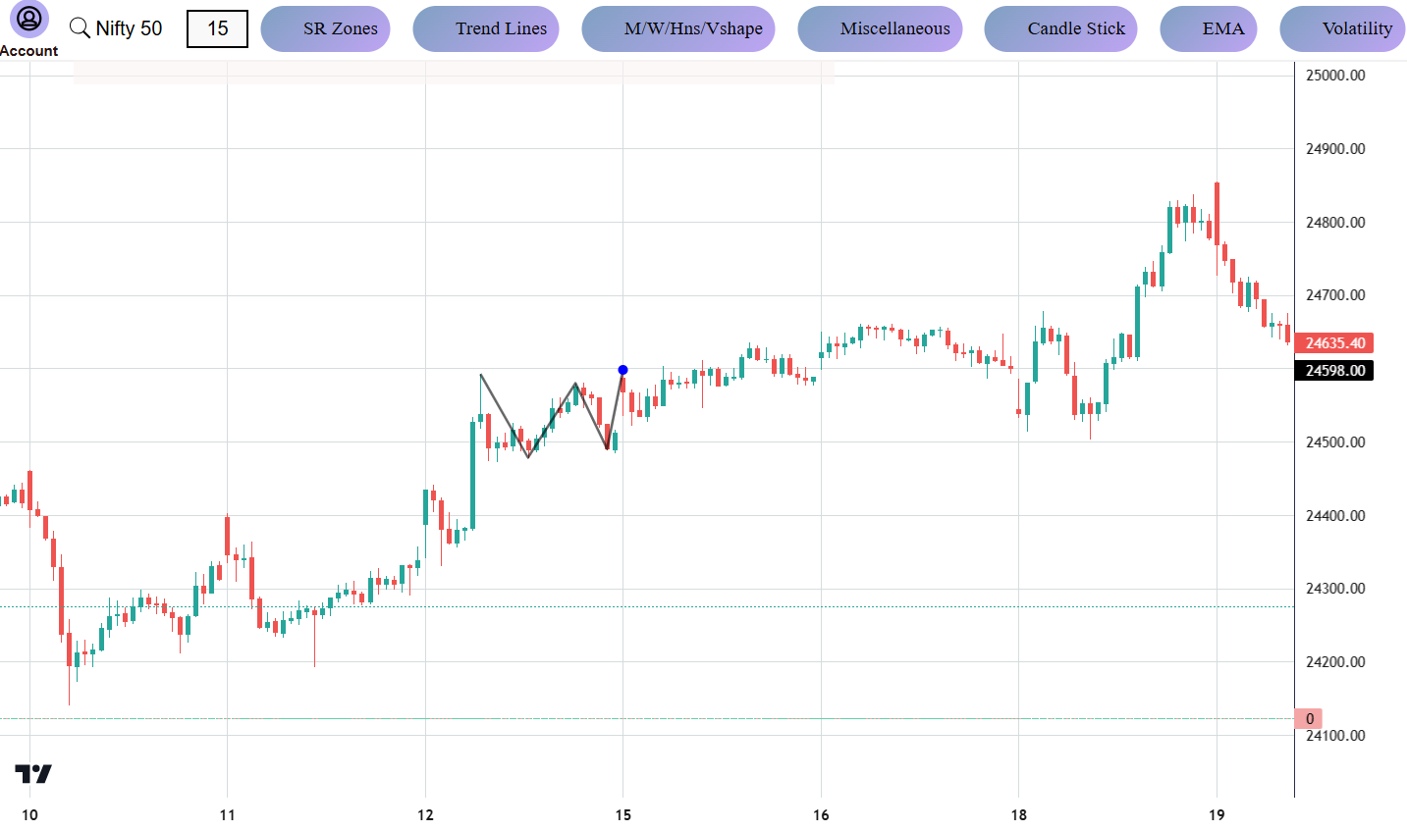This screenshot has height=831, width=1407.
Task: Click the timeframe input showing 15
Action: [217, 28]
